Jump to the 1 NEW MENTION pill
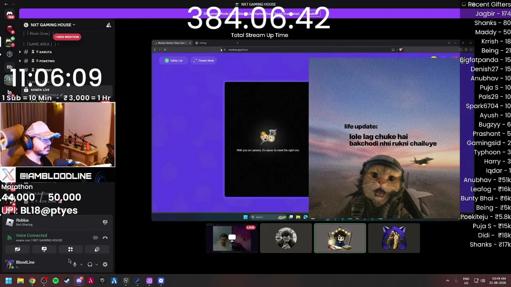Viewport: 511px width, 287px height. pyautogui.click(x=67, y=37)
